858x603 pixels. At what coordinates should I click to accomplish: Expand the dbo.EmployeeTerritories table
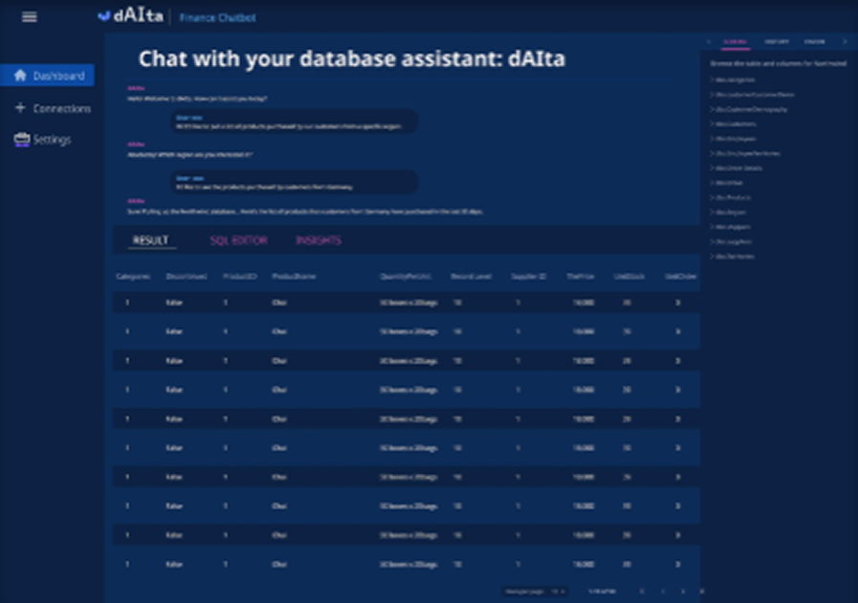click(x=745, y=153)
